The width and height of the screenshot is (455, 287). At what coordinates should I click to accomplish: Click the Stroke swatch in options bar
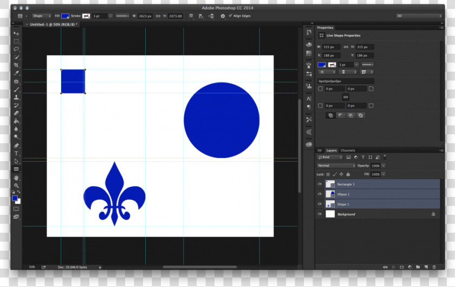pos(86,16)
